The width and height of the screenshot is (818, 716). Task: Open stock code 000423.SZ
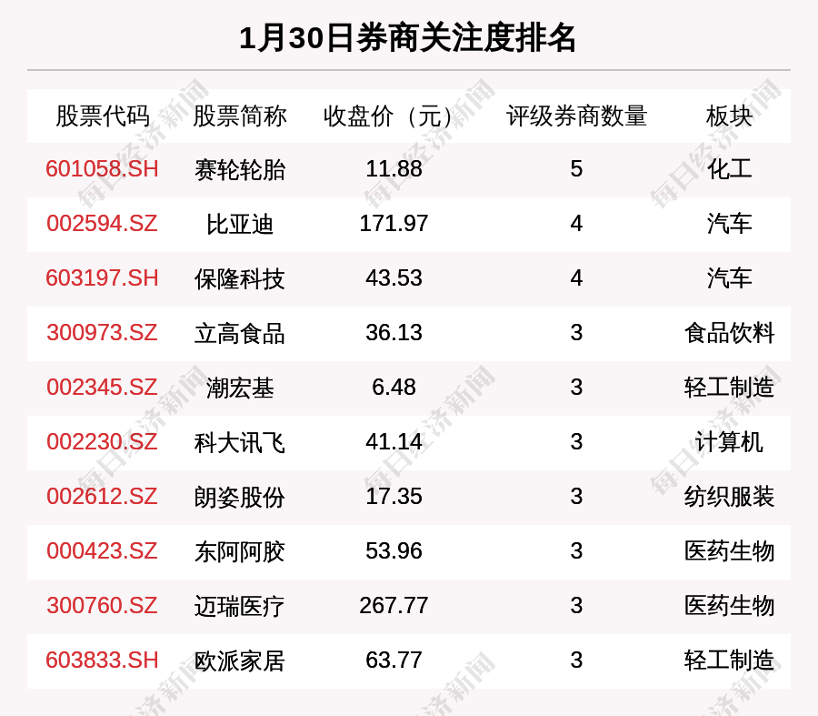pyautogui.click(x=102, y=551)
